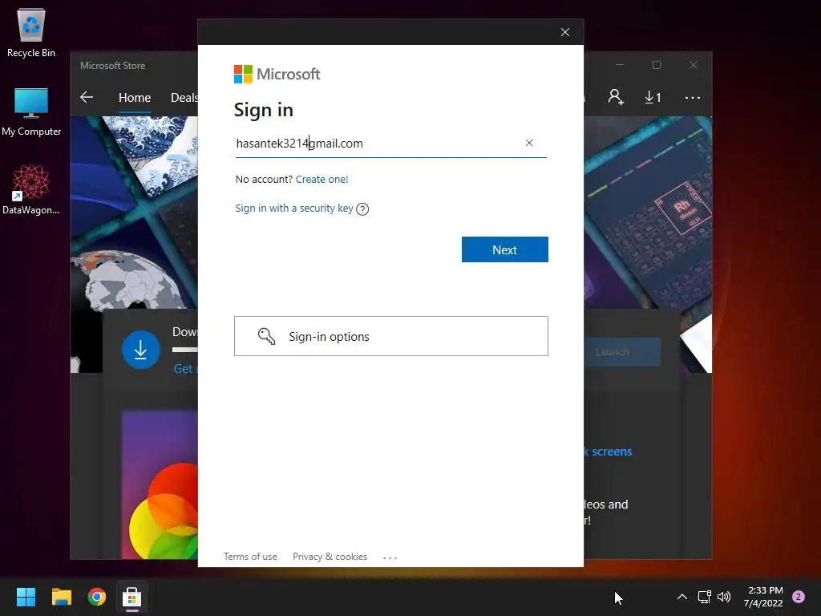
Task: Click the Create one! link
Action: (322, 179)
